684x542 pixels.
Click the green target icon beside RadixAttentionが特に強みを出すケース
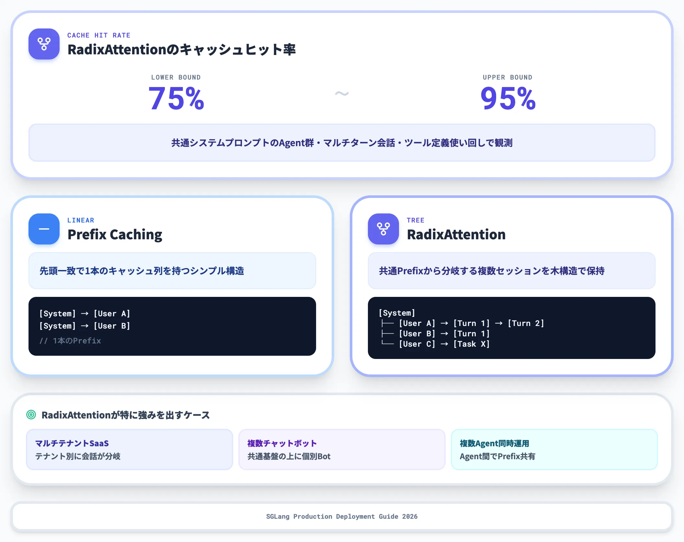tap(31, 415)
